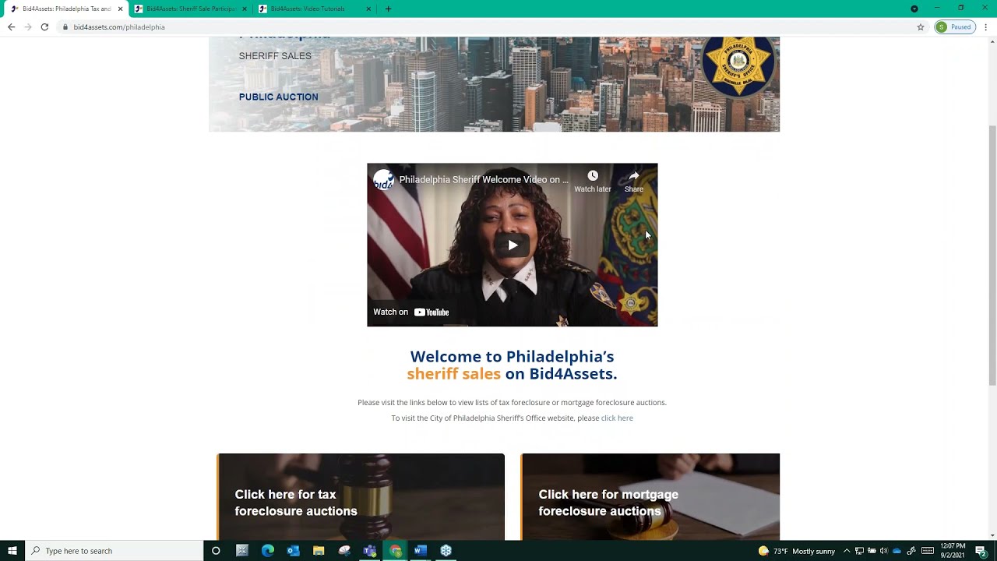Open File Explorer from taskbar

pyautogui.click(x=319, y=551)
